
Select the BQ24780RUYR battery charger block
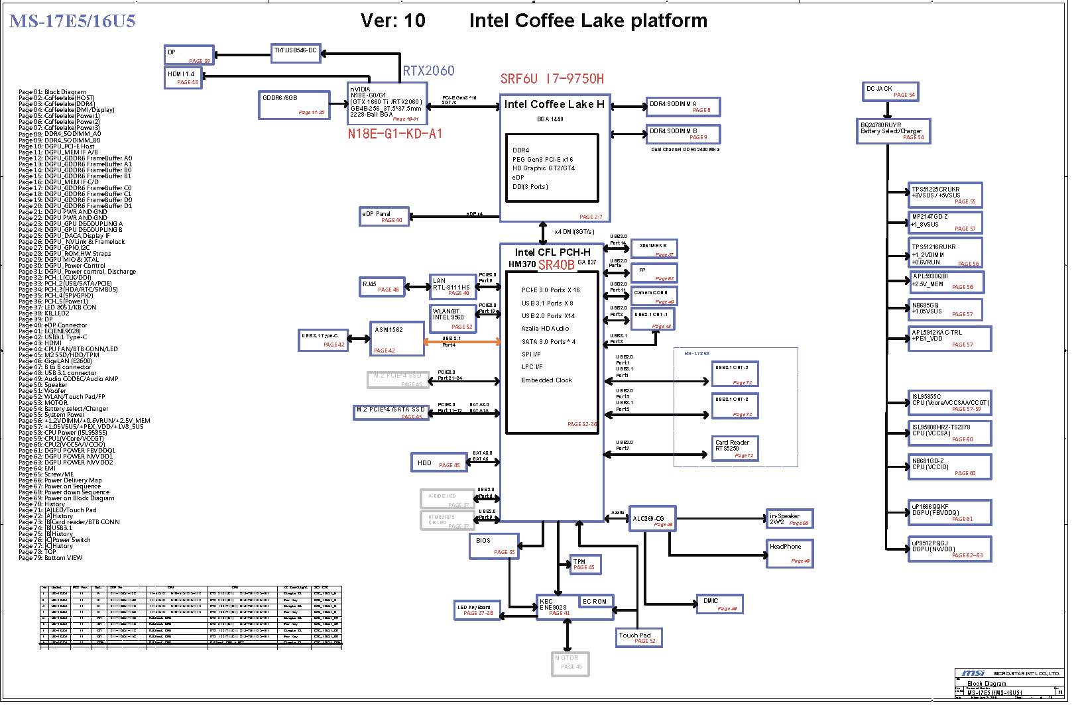[892, 131]
